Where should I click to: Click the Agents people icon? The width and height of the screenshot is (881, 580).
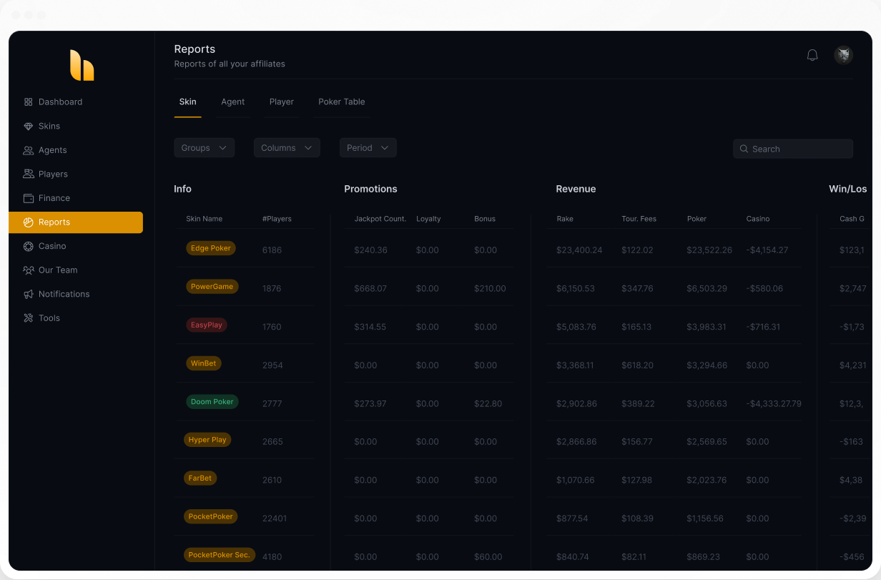coord(29,150)
